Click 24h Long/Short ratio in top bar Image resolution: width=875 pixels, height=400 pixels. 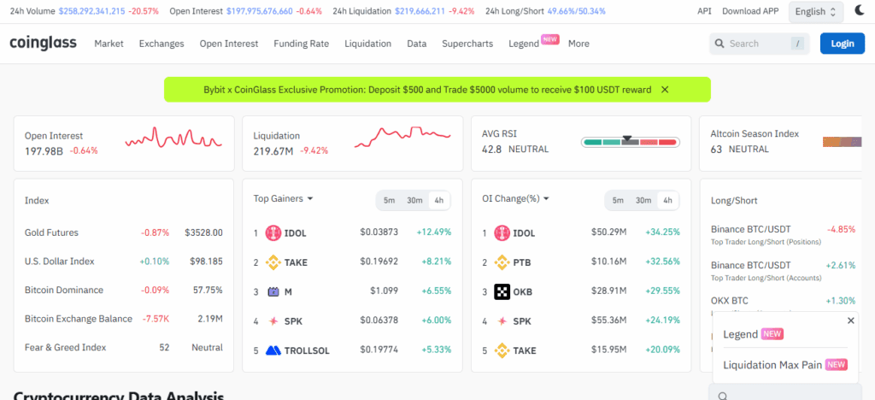pos(577,10)
